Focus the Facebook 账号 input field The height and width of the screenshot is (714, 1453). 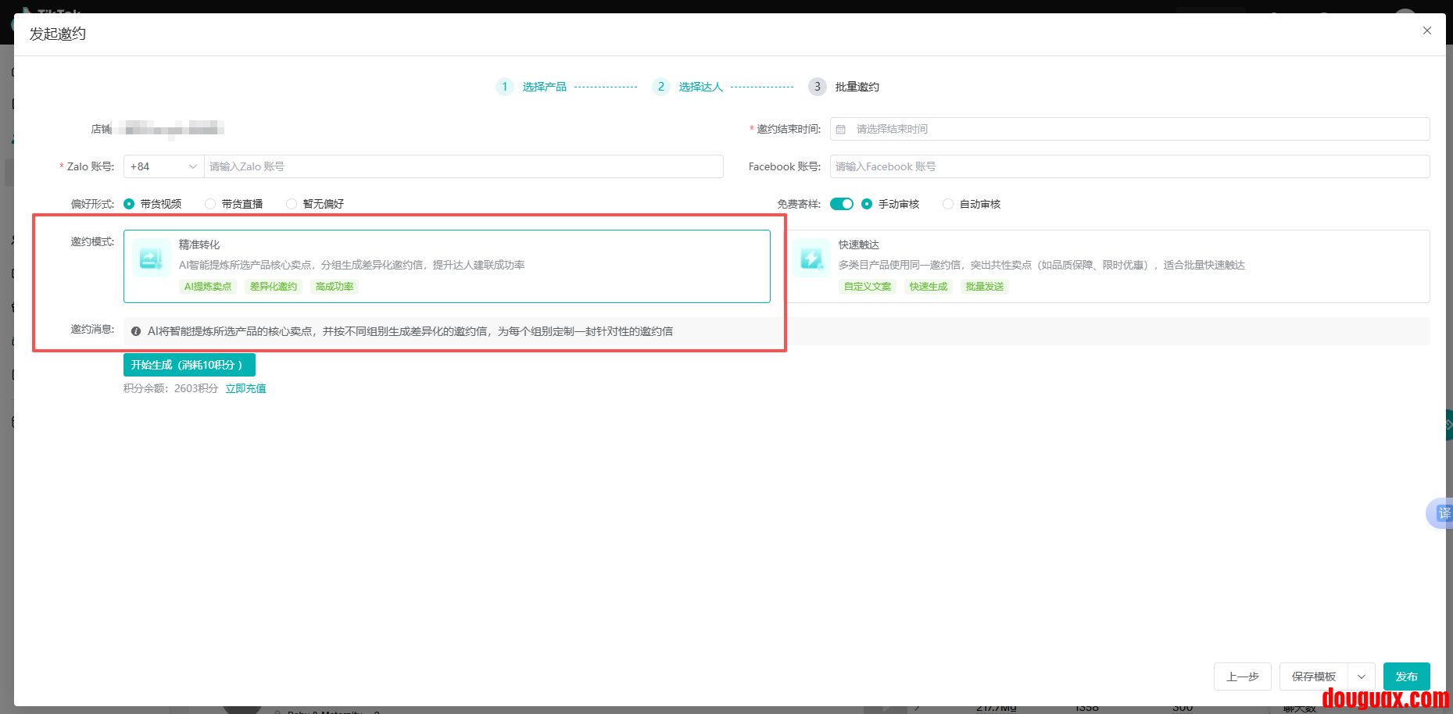point(1129,166)
